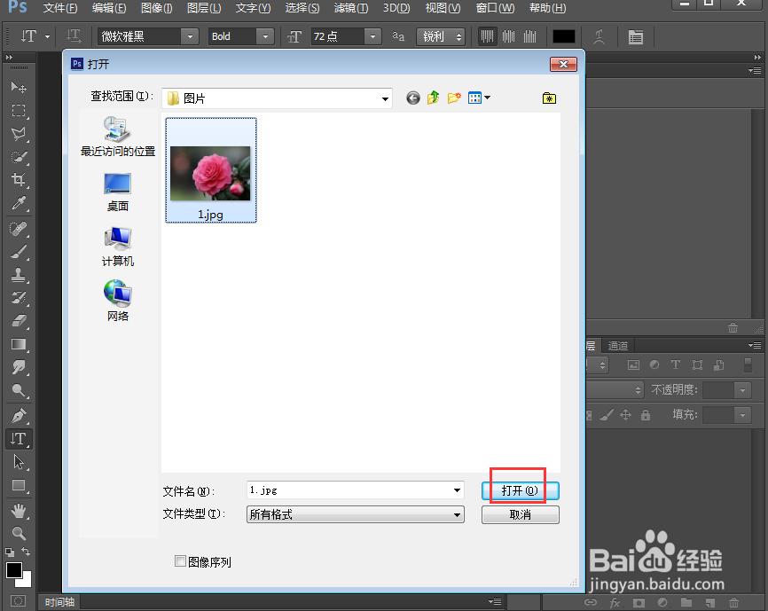Expand the 查找范围 folder dropdown

[x=385, y=99]
